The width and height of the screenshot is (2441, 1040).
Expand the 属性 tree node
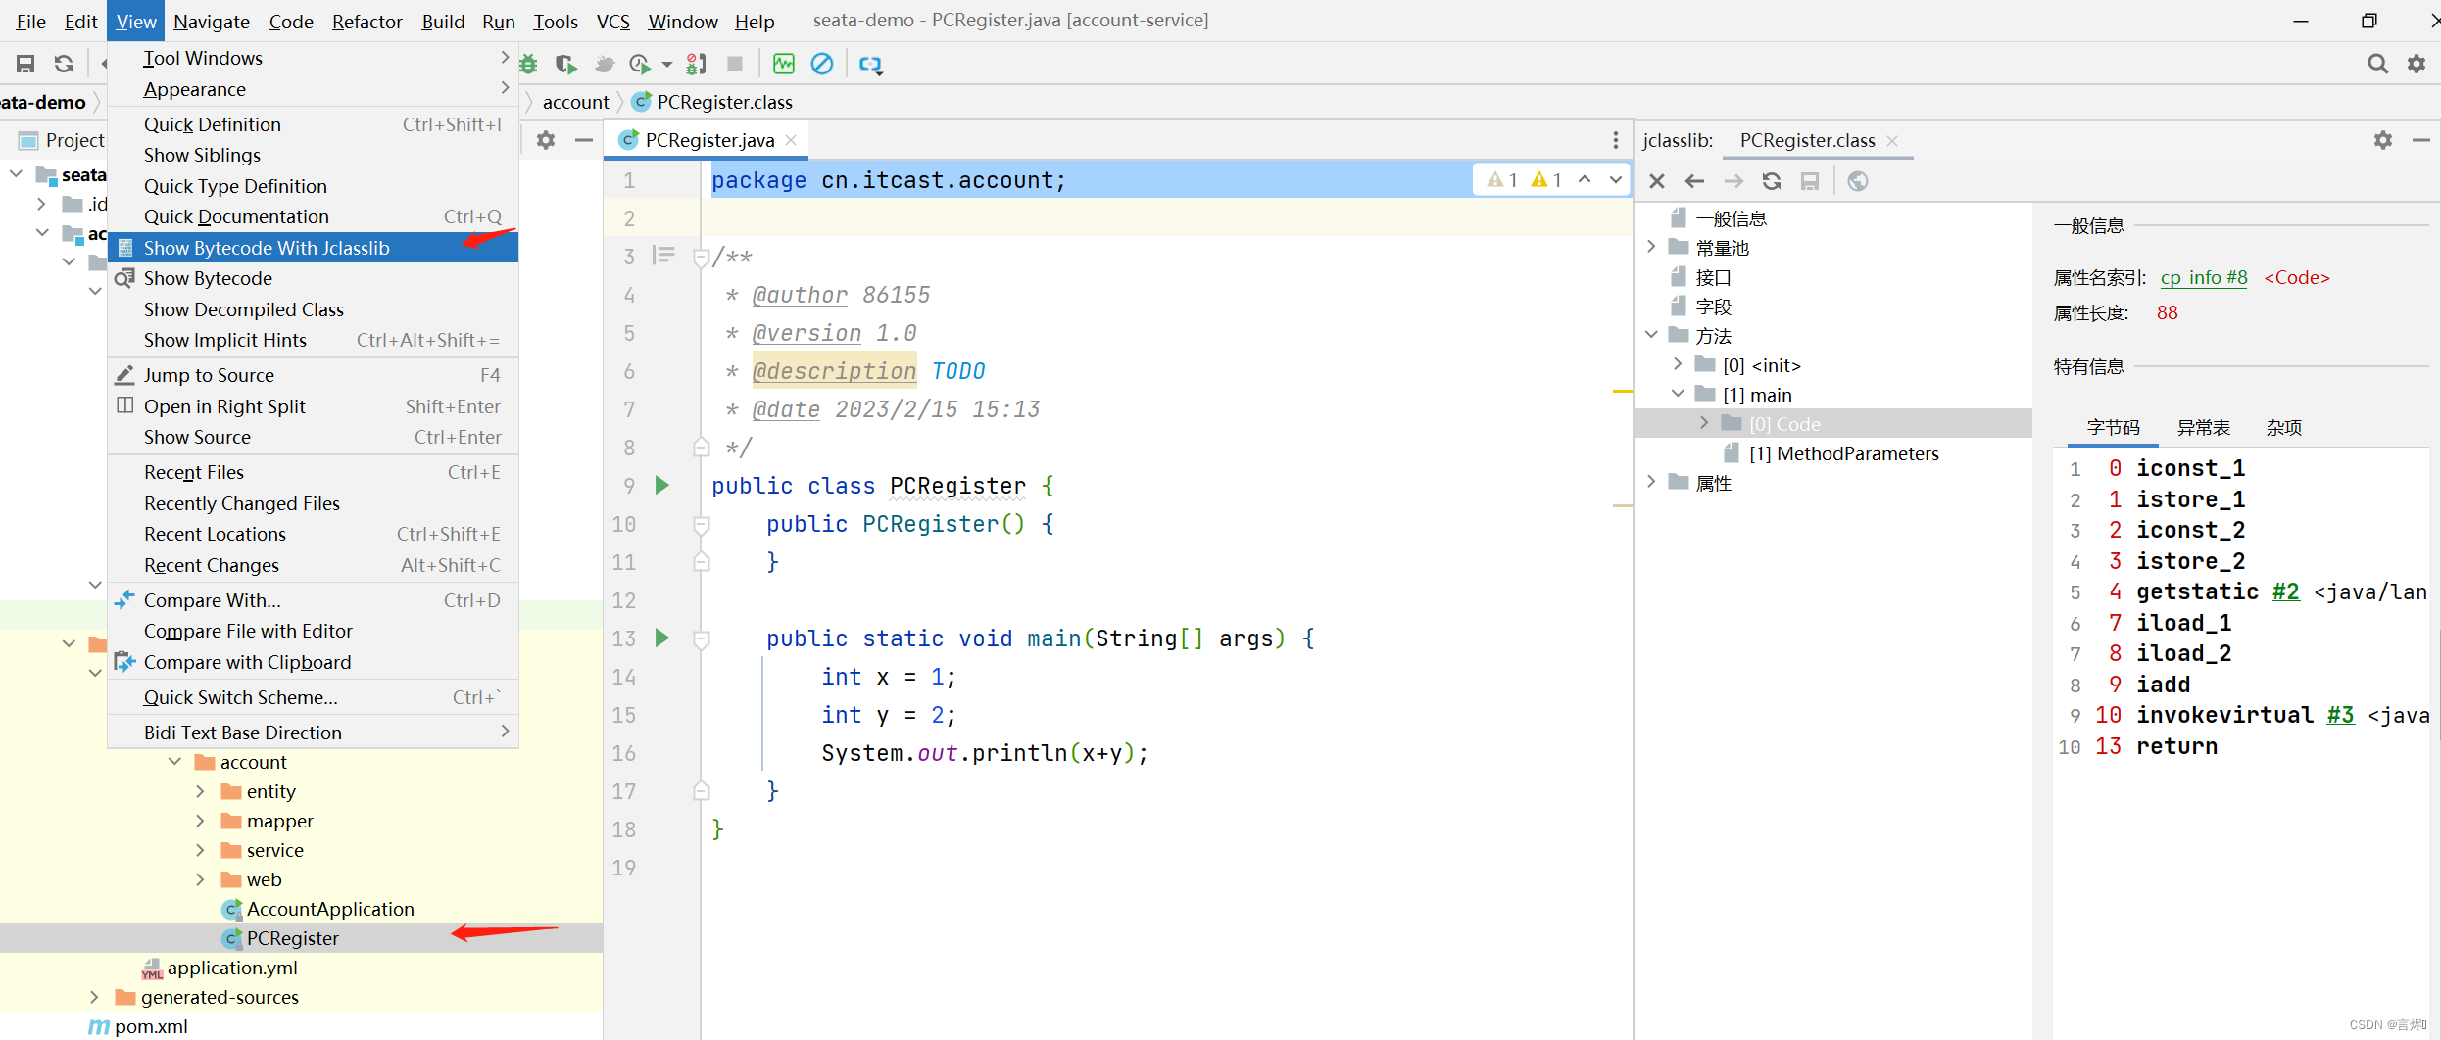click(1652, 482)
